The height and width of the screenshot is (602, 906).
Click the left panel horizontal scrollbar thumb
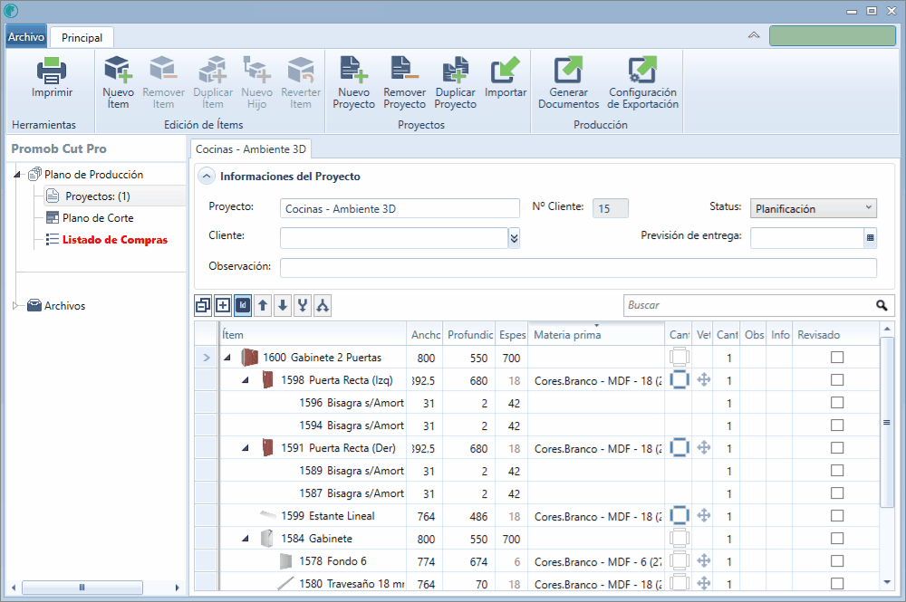pyautogui.click(x=82, y=588)
